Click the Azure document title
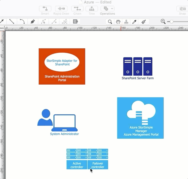Image resolution: width=188 pixels, height=179 pixels. point(89,2)
